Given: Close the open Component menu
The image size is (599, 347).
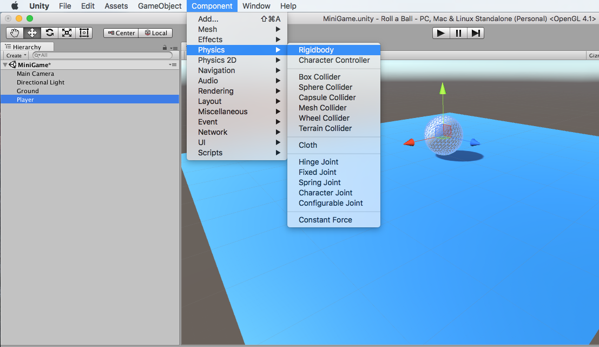Looking at the screenshot, I should pyautogui.click(x=212, y=6).
